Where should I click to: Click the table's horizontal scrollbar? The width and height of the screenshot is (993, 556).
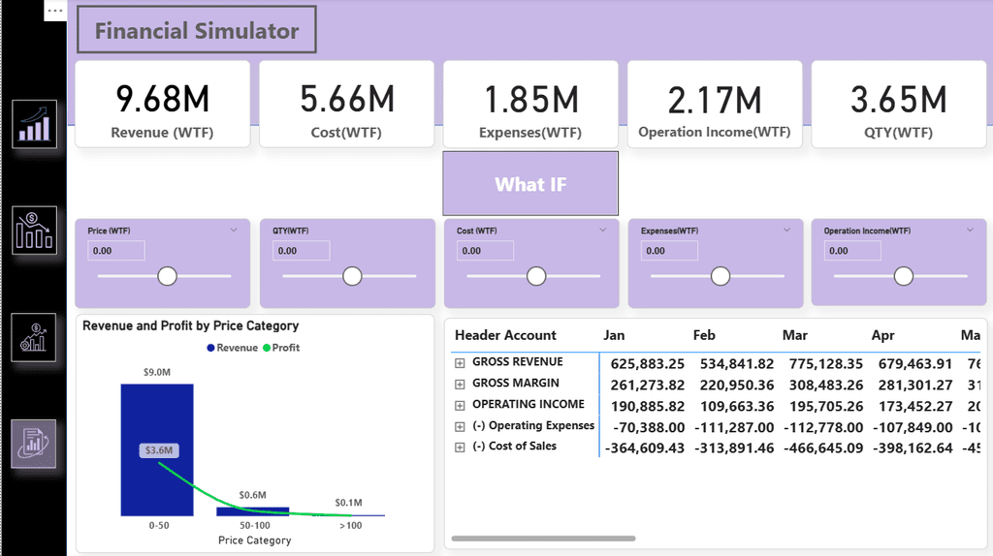point(543,539)
